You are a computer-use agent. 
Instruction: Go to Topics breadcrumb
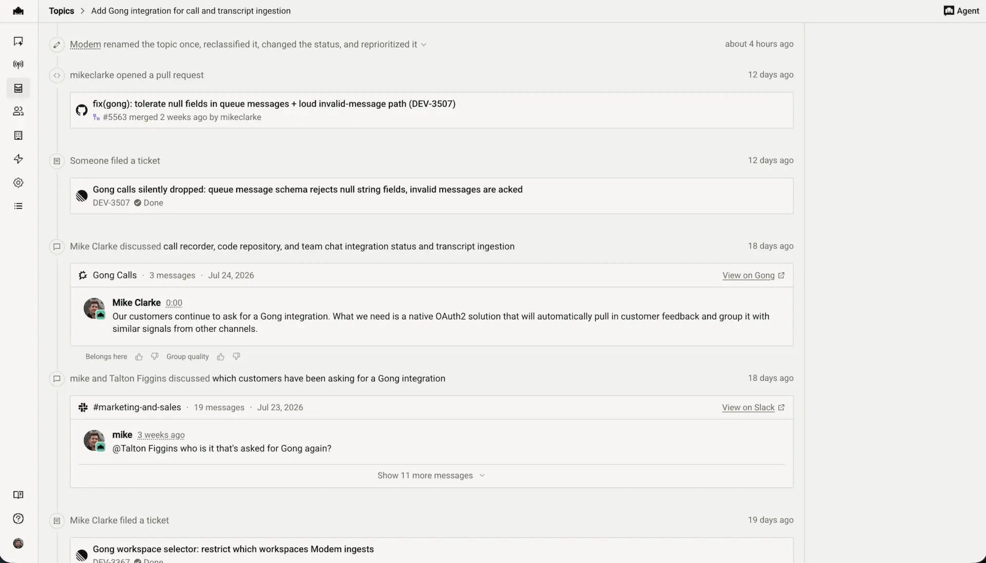(x=62, y=11)
